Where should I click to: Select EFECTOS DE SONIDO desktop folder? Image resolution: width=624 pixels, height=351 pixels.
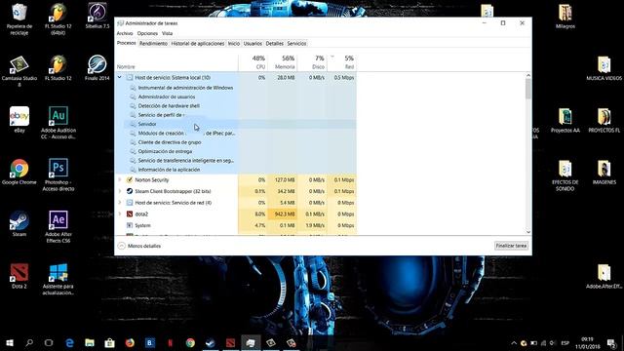click(565, 175)
